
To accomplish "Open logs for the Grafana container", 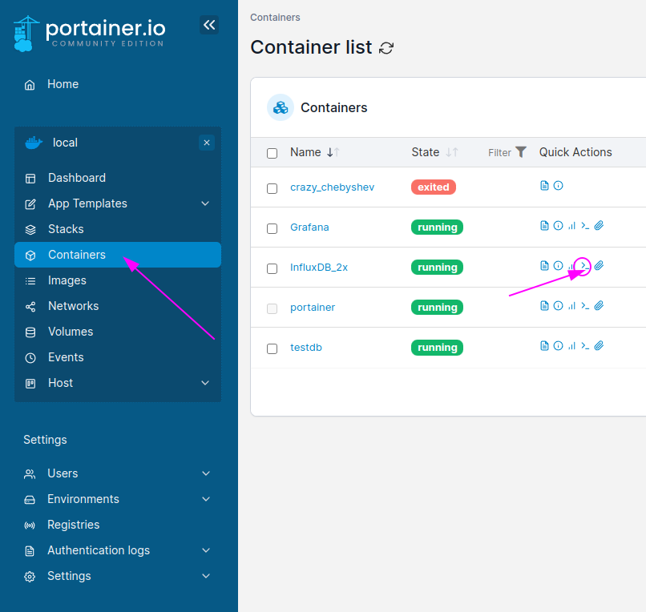I will (544, 225).
